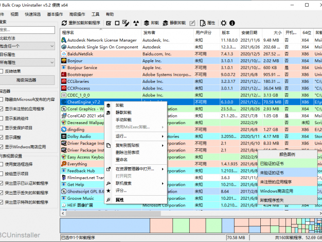Click the Autodesk Network License Manager icon
Screen dimensions: 322x242
pos(64,40)
